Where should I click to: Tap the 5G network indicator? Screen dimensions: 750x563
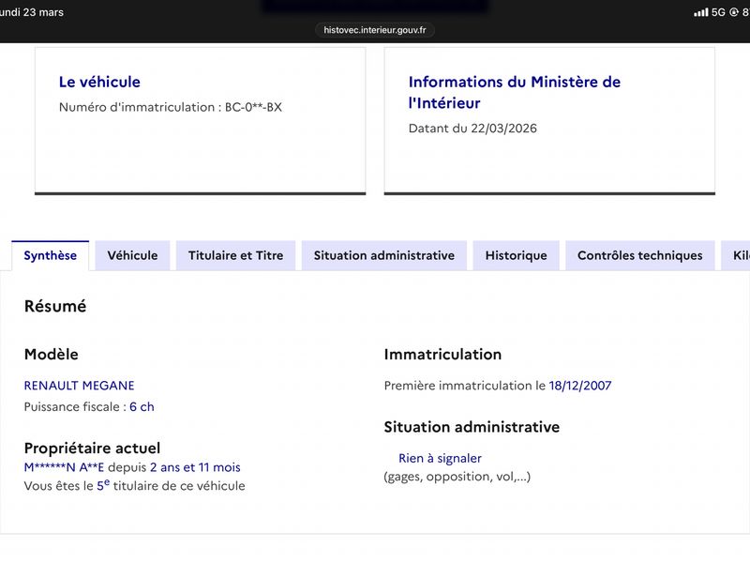[718, 12]
